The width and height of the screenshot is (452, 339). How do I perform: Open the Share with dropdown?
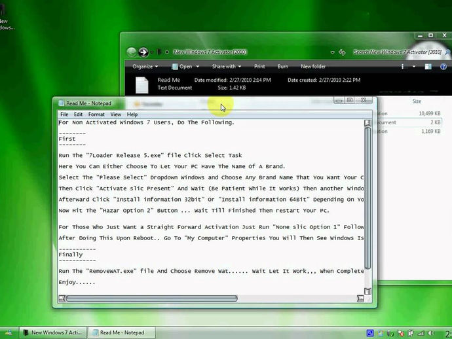pyautogui.click(x=227, y=66)
